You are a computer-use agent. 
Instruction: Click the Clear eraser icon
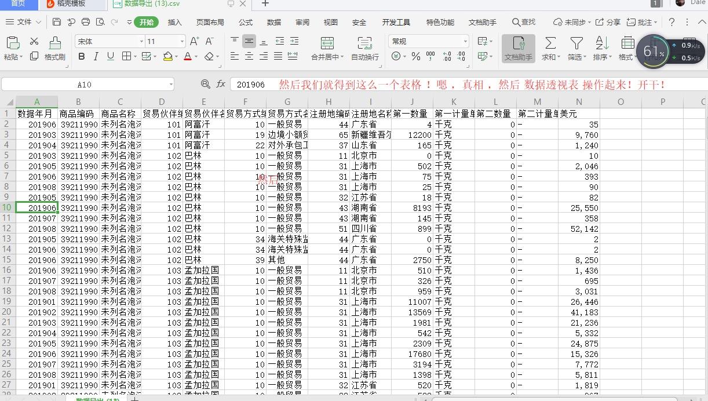(x=210, y=56)
